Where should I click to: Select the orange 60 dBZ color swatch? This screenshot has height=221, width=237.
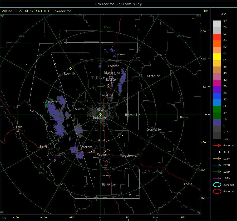217,43
